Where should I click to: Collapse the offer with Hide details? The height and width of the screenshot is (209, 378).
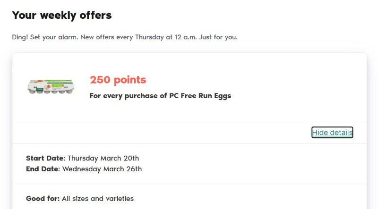click(x=332, y=133)
